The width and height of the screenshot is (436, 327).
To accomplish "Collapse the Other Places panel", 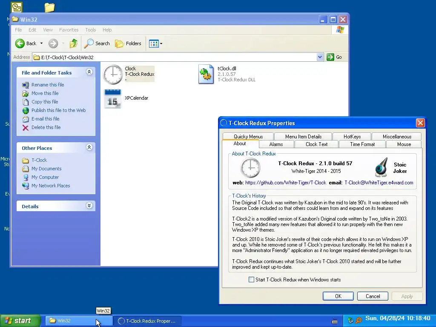I will 89,147.
